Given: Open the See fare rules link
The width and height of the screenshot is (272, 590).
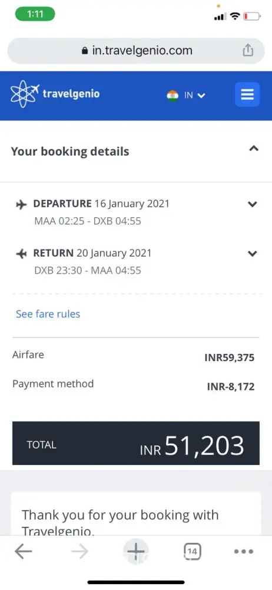Looking at the screenshot, I should pyautogui.click(x=48, y=314).
